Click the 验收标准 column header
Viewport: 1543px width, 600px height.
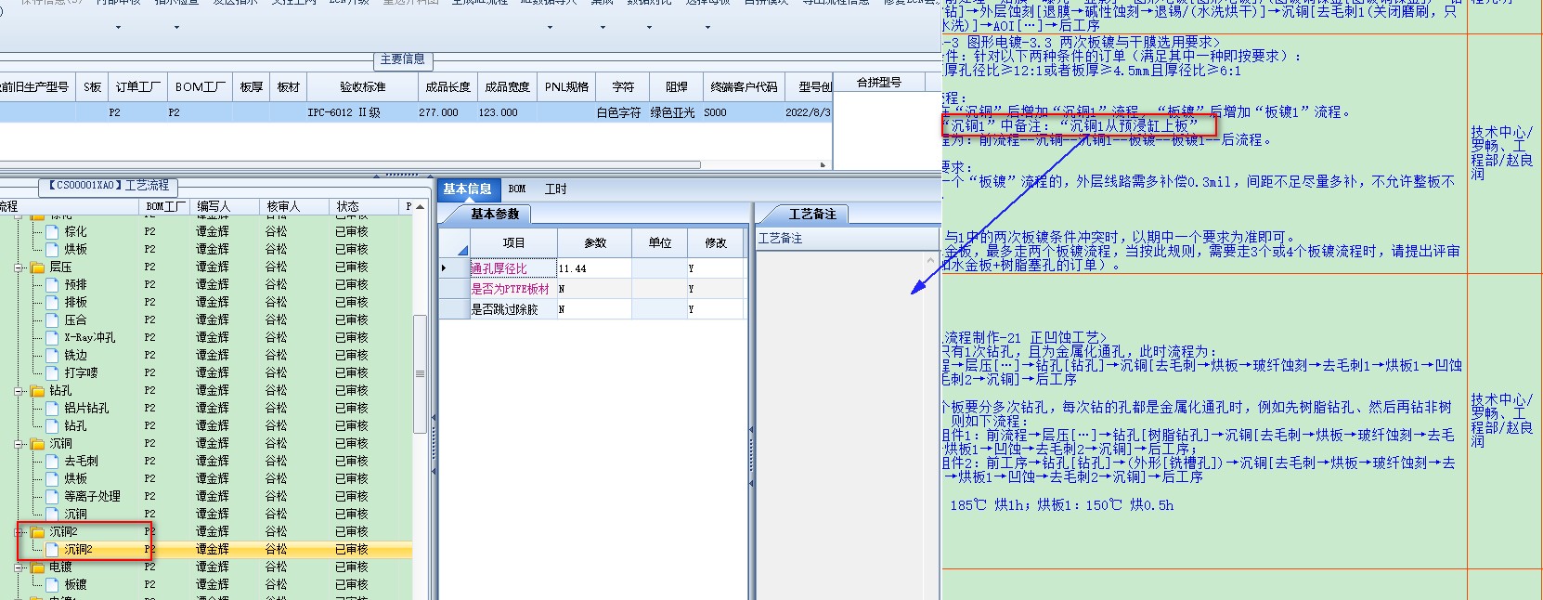(362, 86)
